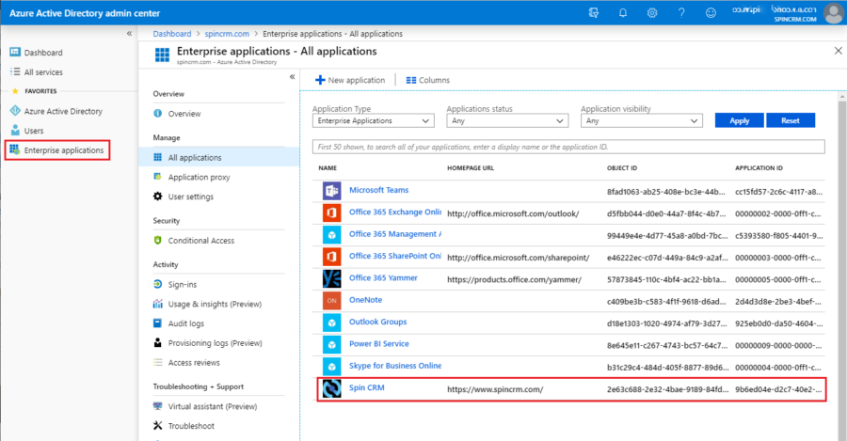Click the Columns toolbar button
Screen dimensions: 847x441
click(428, 80)
